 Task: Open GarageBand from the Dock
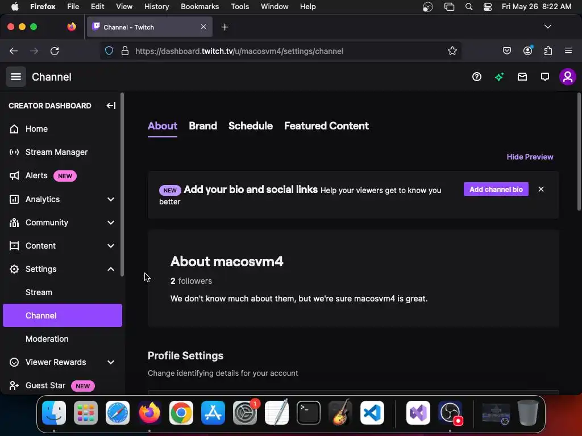tap(340, 413)
